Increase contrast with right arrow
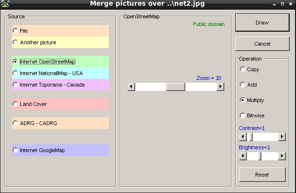The height and width of the screenshot is (193, 296). (282, 137)
